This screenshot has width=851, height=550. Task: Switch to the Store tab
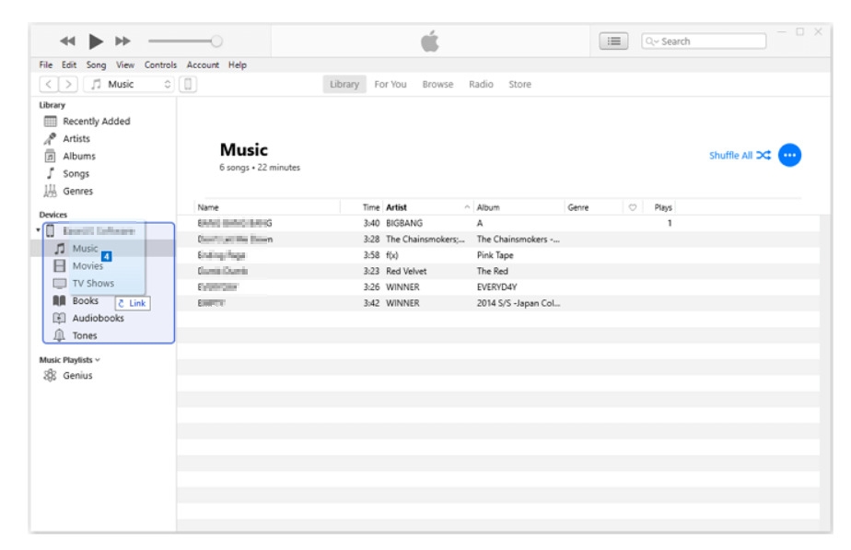pyautogui.click(x=519, y=84)
